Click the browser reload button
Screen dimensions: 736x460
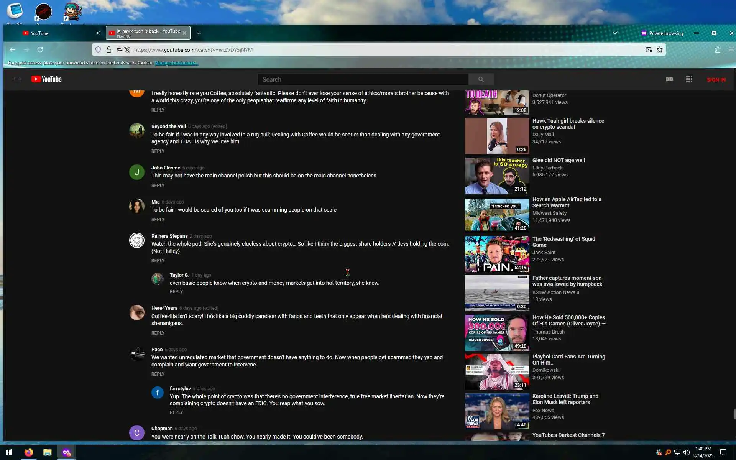click(x=40, y=50)
